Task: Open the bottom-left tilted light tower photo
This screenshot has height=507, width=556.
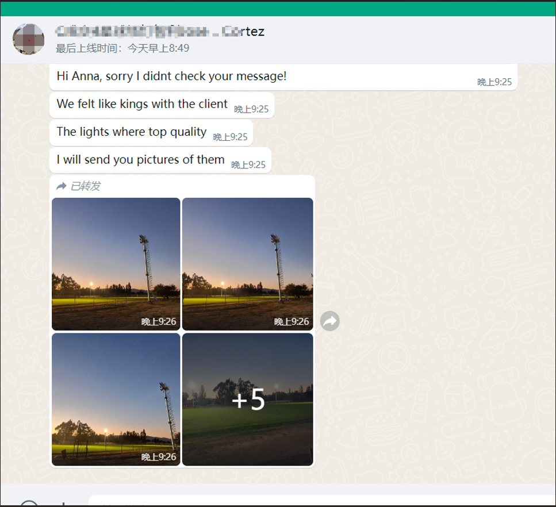Action: (116, 397)
